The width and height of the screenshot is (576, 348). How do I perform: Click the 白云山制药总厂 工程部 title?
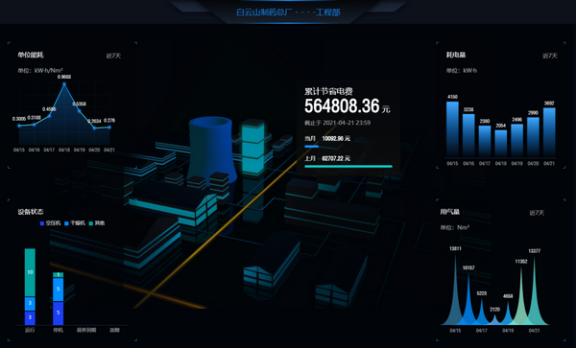(288, 12)
